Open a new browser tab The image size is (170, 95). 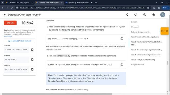96,2
